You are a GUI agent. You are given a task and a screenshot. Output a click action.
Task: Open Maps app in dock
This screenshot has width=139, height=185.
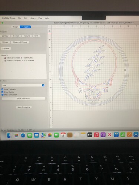coord(43,135)
